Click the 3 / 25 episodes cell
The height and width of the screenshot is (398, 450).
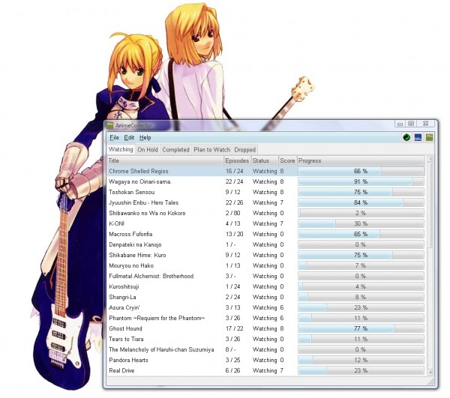232,361
